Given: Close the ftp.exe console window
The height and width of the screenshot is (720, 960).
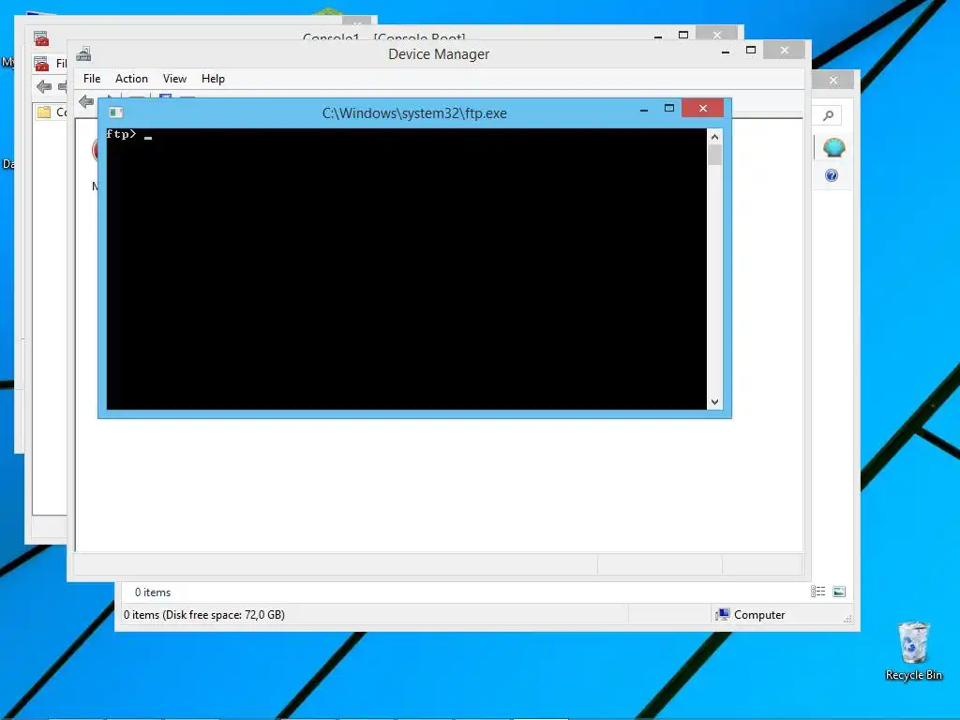Looking at the screenshot, I should [703, 109].
